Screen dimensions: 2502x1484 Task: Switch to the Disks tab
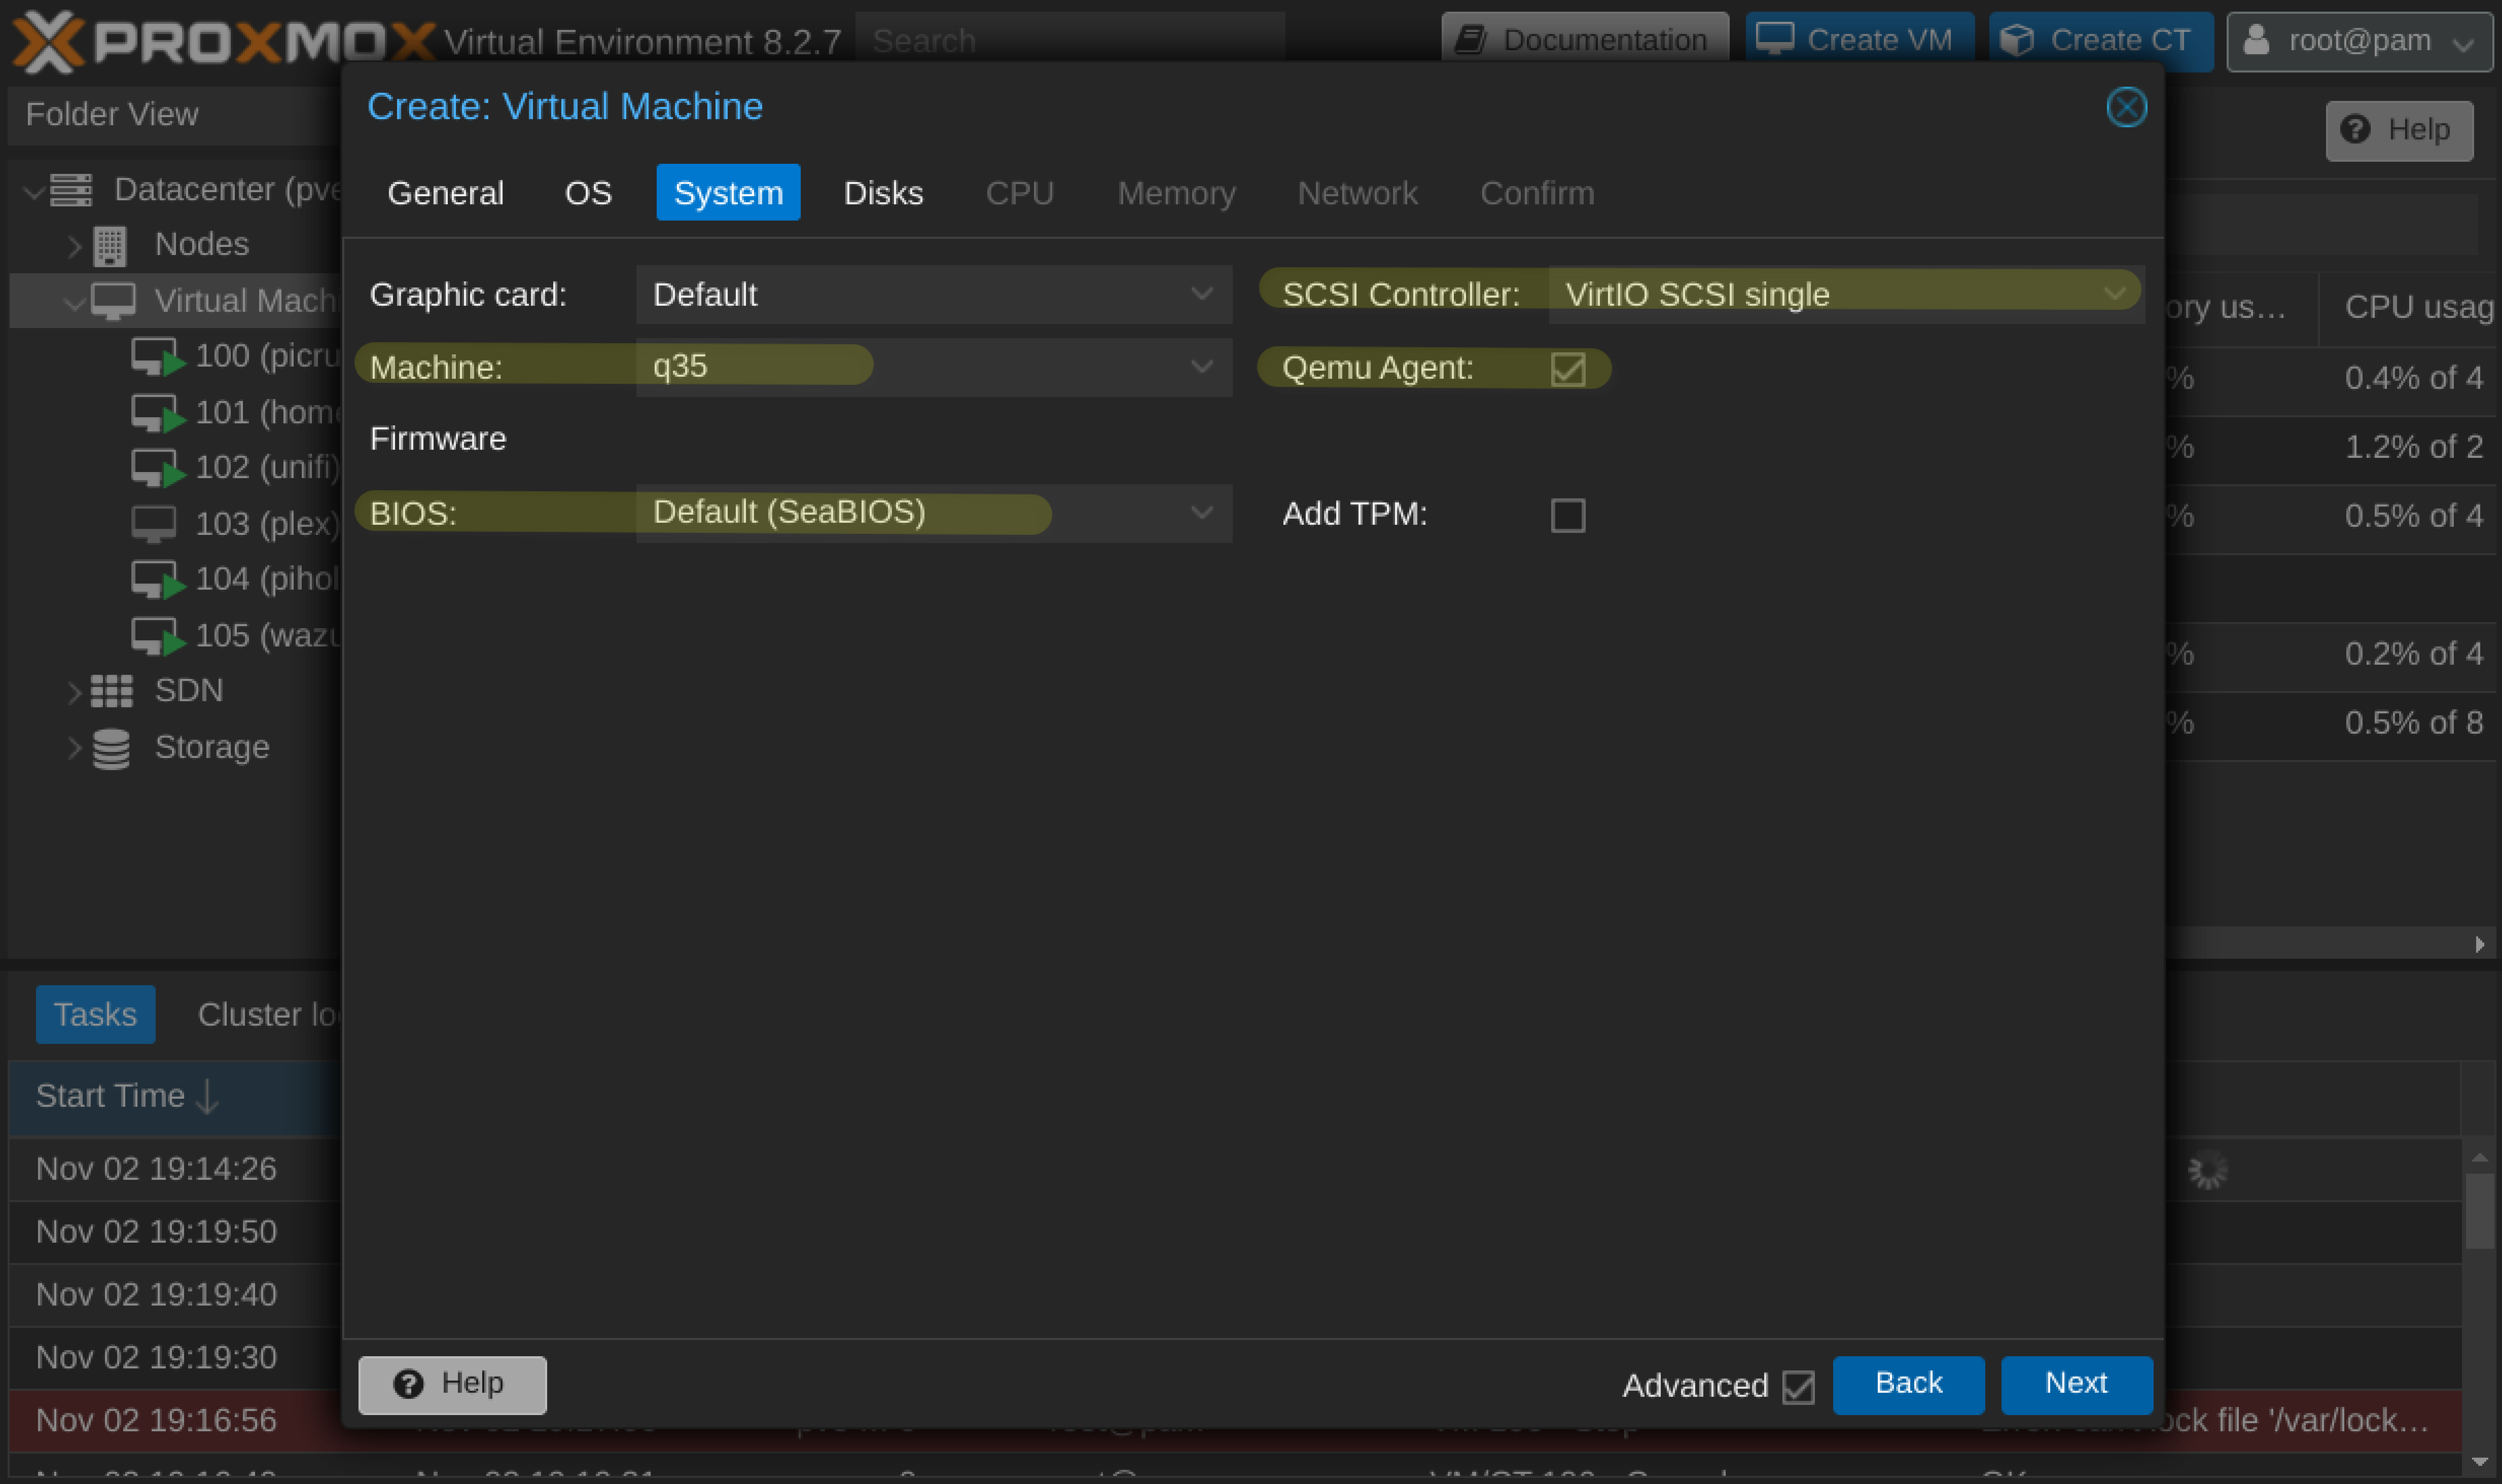coord(883,193)
